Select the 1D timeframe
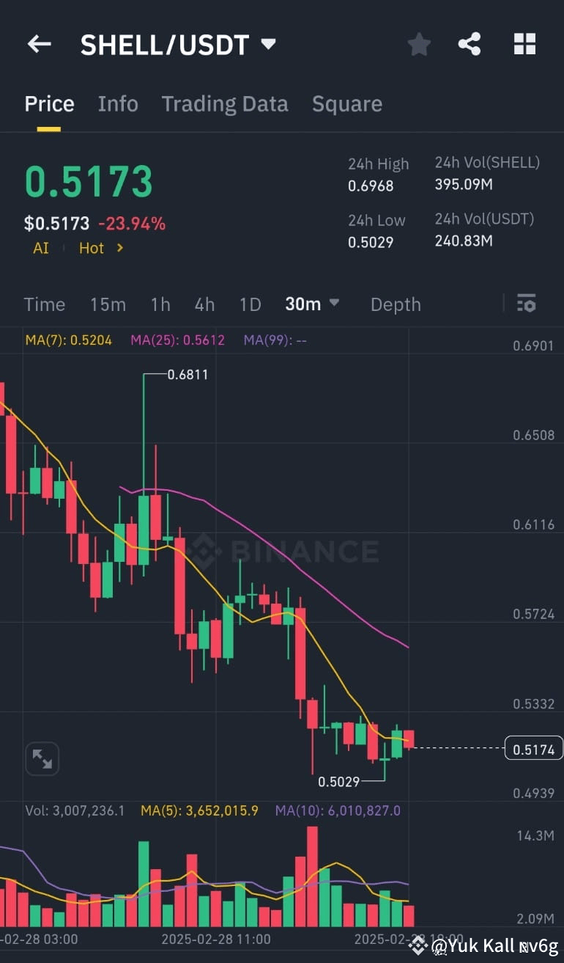This screenshot has width=564, height=963. (250, 304)
